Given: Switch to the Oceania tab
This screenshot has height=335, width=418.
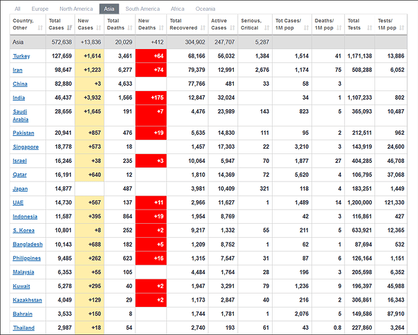Looking at the screenshot, I should click(x=205, y=9).
